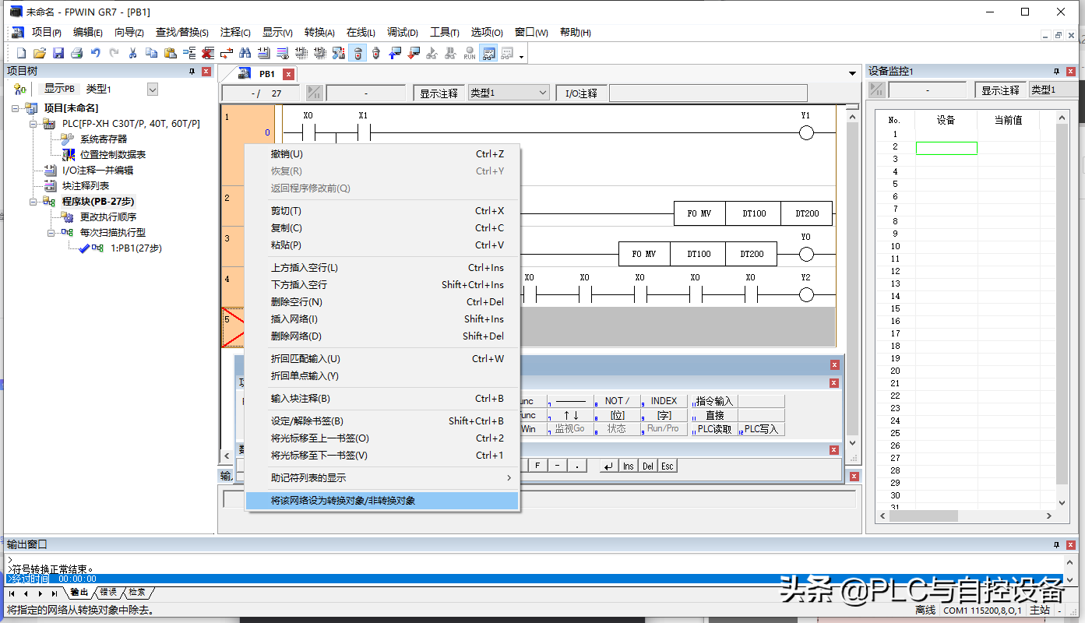Click the Paste clipboard toolbar icon
The height and width of the screenshot is (623, 1085).
coord(170,53)
